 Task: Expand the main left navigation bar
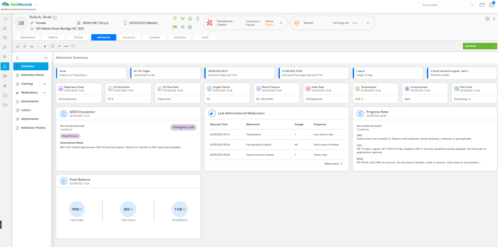(x=5, y=19)
